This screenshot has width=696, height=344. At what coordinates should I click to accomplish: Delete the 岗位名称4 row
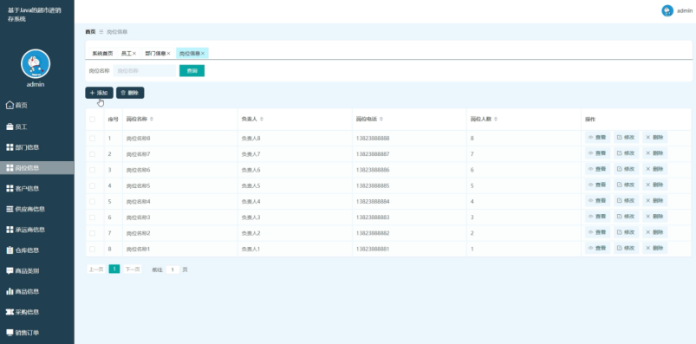point(654,201)
